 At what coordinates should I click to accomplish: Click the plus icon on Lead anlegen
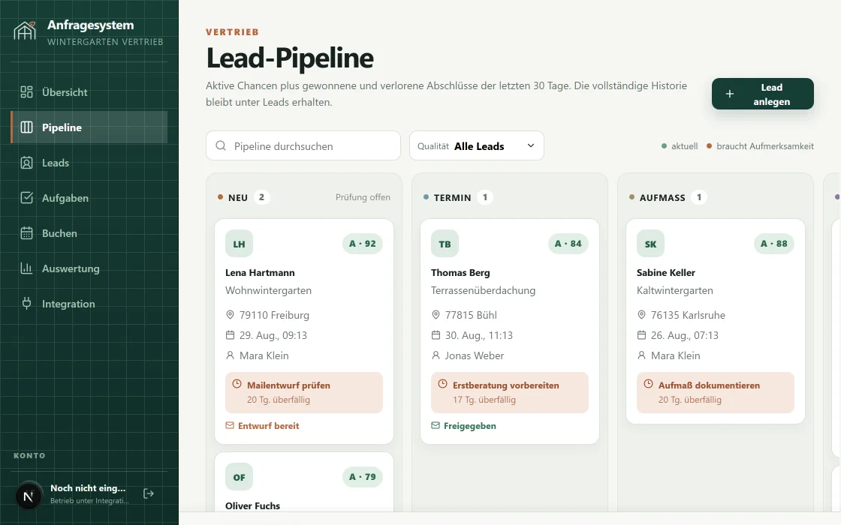click(x=729, y=94)
